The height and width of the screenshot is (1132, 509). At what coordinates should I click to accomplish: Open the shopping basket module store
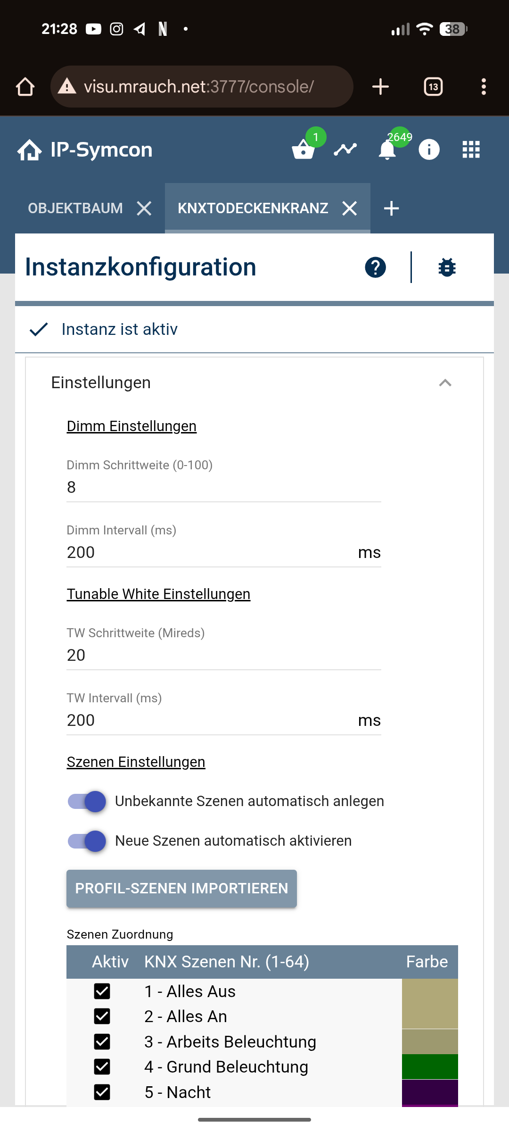tap(303, 150)
